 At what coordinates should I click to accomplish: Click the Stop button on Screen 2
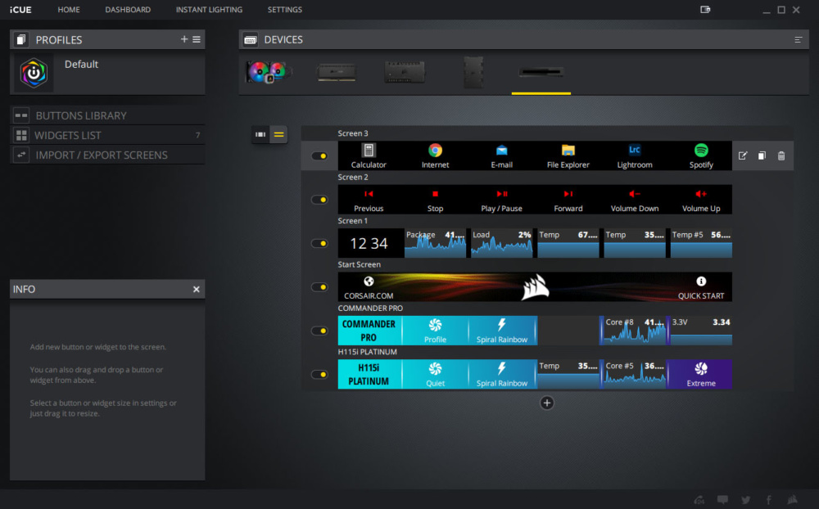[435, 200]
